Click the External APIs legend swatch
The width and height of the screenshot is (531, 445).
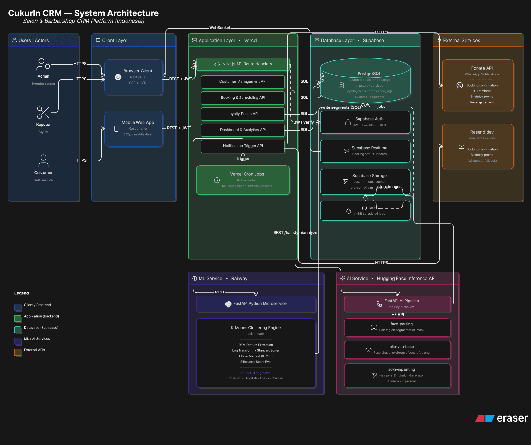coord(18,352)
